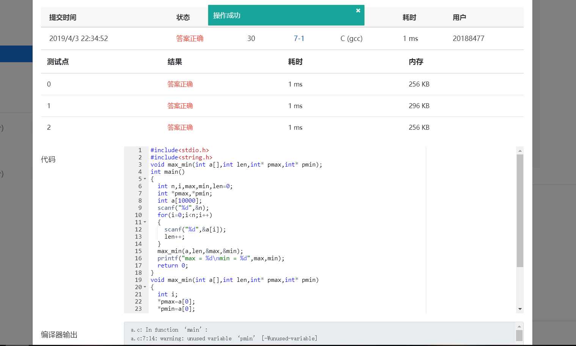Click the 编译器输出 section label
The image size is (576, 346).
59,335
